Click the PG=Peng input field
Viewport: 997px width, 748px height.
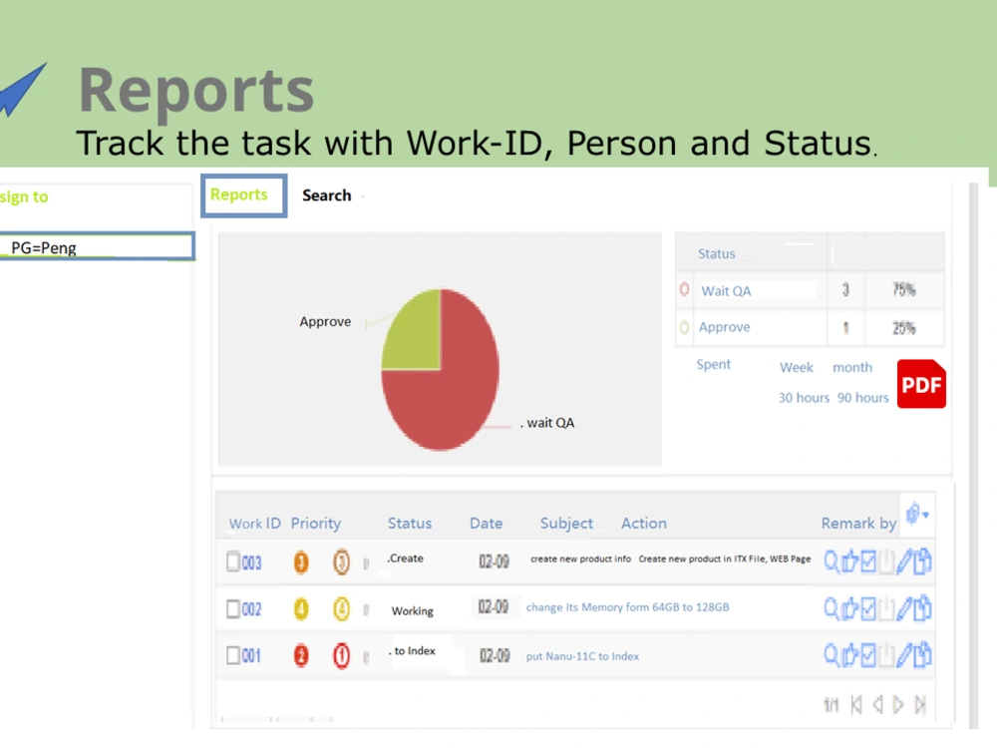coord(97,246)
